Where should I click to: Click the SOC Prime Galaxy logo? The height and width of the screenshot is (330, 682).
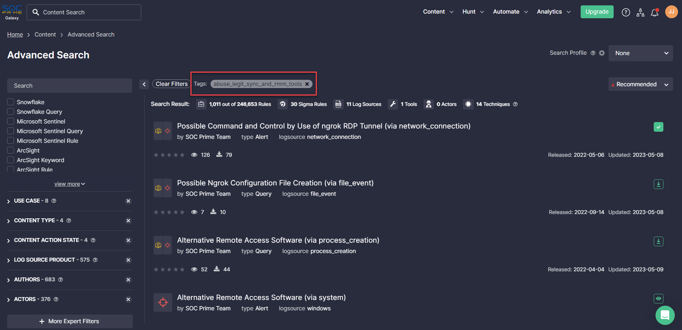(x=12, y=12)
